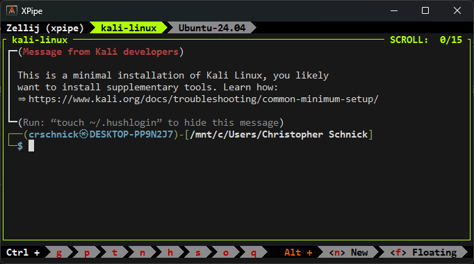The width and height of the screenshot is (474, 264).
Task: Click the Message from Kali developers heading
Action: pos(100,51)
